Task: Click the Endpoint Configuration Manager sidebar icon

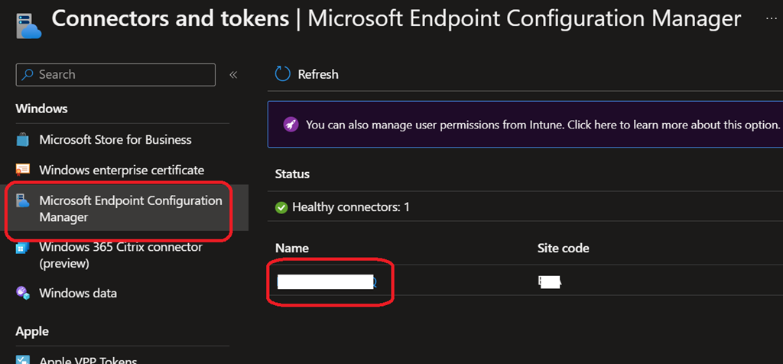Action: (24, 202)
